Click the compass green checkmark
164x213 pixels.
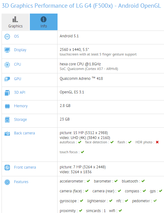tap(144, 191)
